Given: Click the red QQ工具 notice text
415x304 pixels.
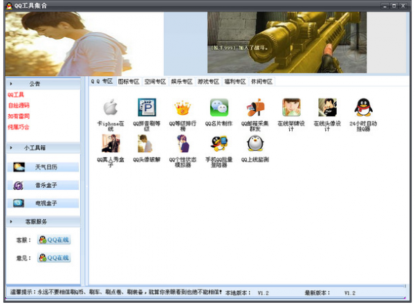Looking at the screenshot, I should 16,95.
